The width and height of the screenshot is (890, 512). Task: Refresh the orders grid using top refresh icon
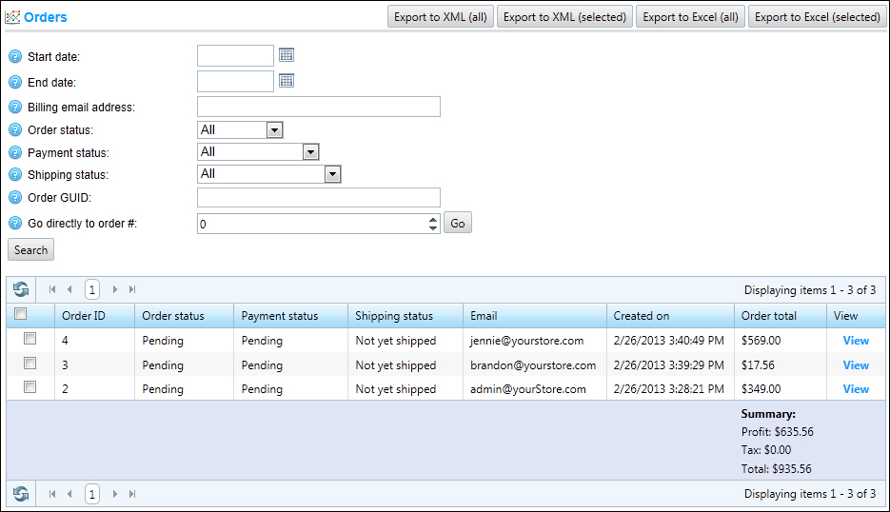pyautogui.click(x=21, y=289)
